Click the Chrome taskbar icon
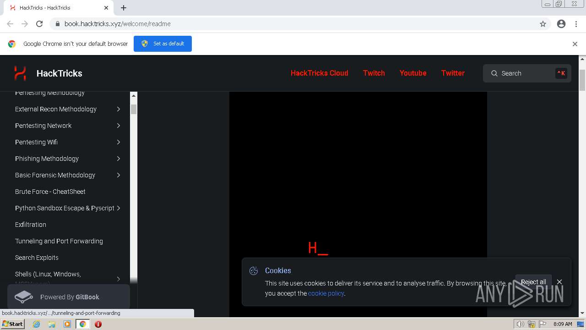Image resolution: width=586 pixels, height=330 pixels. [83, 324]
